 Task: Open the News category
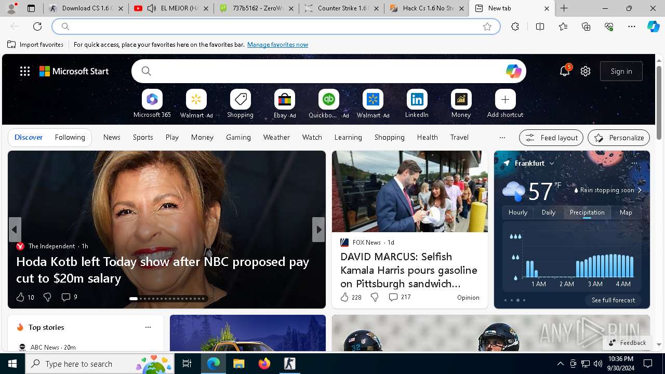pos(112,137)
